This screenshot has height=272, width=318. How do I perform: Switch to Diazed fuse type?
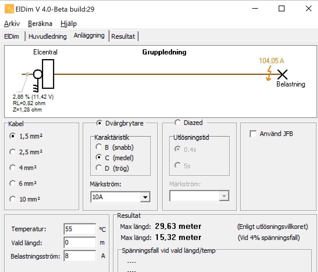pyautogui.click(x=177, y=123)
